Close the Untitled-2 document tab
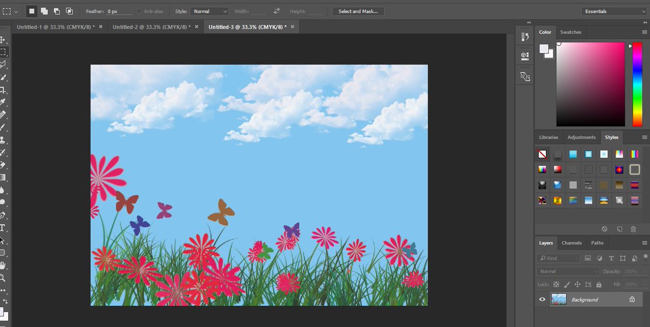650x327 pixels. (x=196, y=27)
